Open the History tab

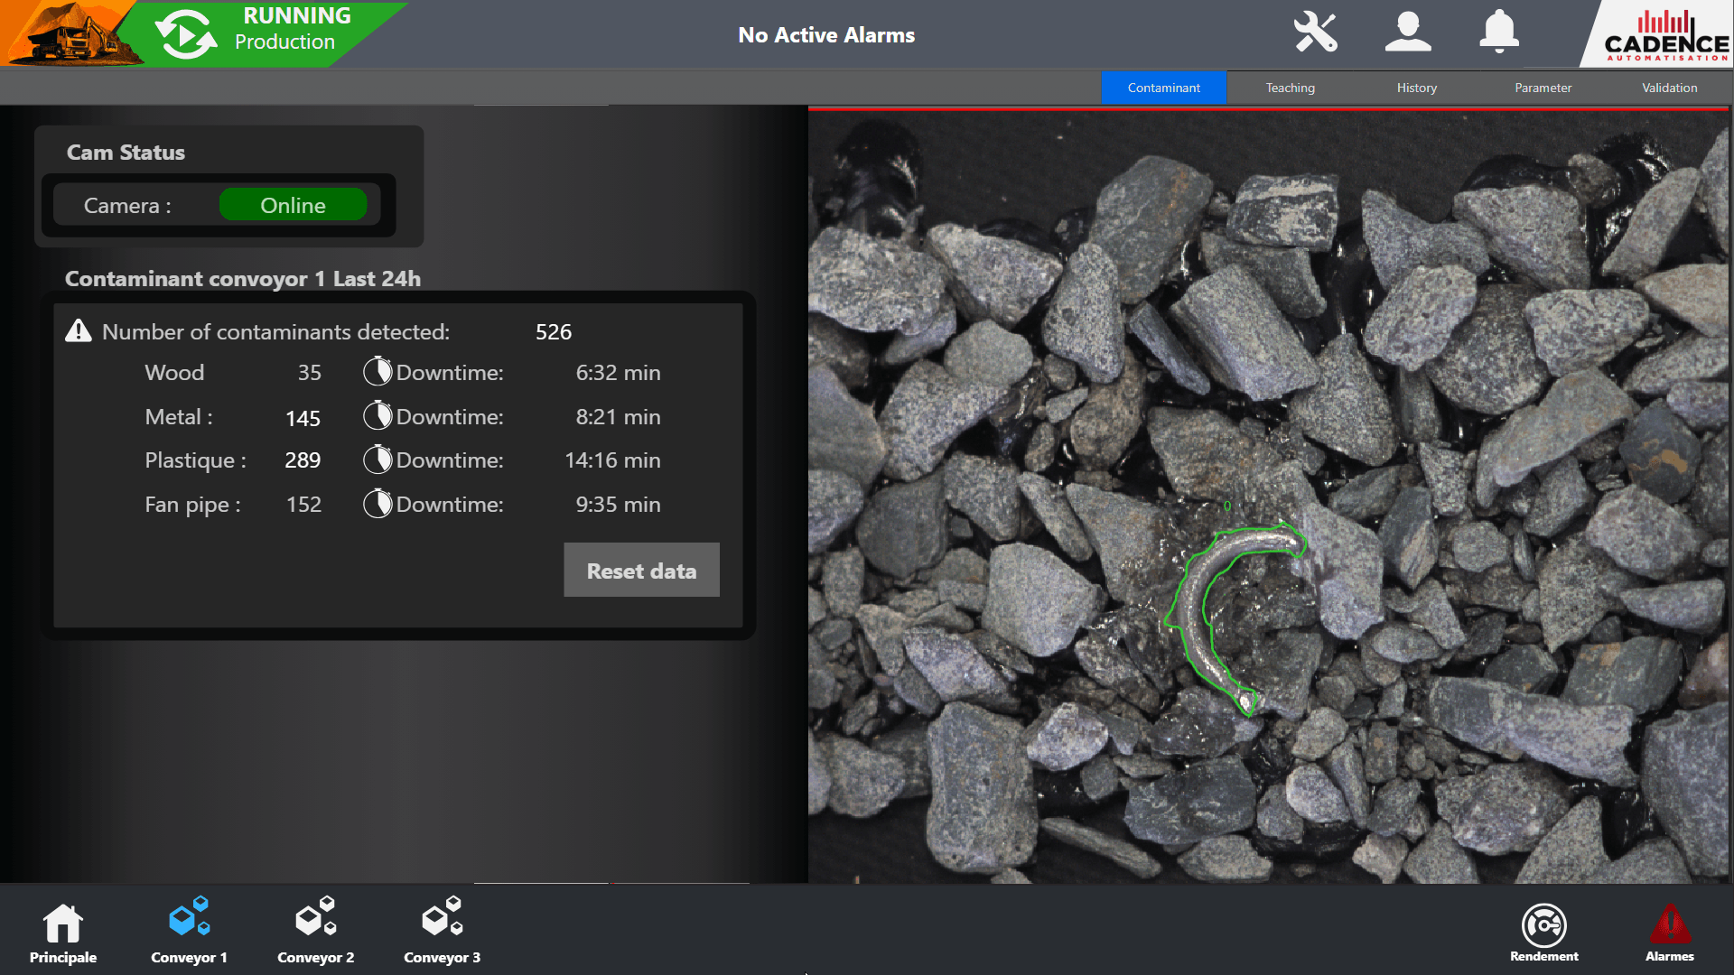[x=1416, y=88]
